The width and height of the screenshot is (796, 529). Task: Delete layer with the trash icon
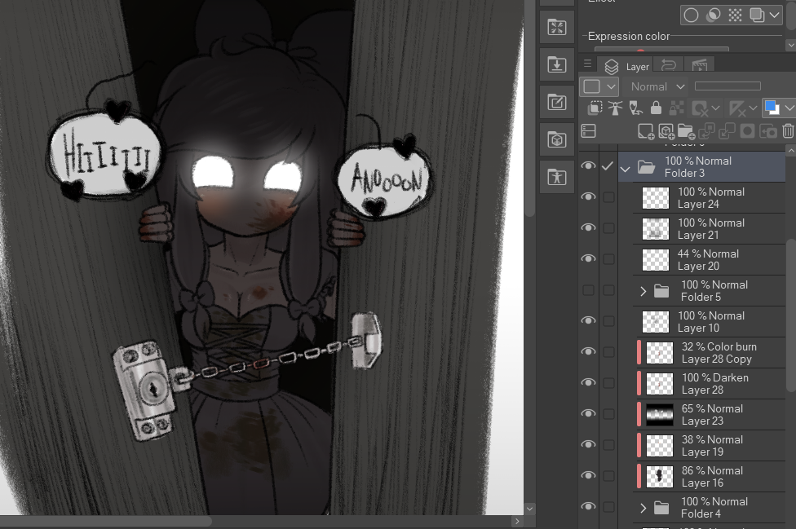tap(788, 131)
